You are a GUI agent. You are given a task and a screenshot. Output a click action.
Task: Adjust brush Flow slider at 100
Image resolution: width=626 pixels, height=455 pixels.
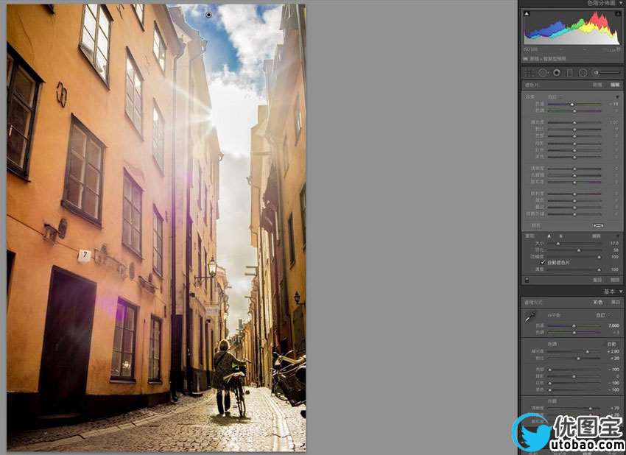599,257
